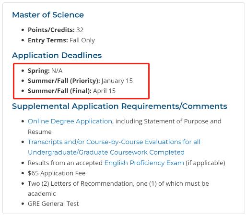Image resolution: width=246 pixels, height=216 pixels.
Task: Select the Spring: N/A deadline item
Action: coord(45,71)
